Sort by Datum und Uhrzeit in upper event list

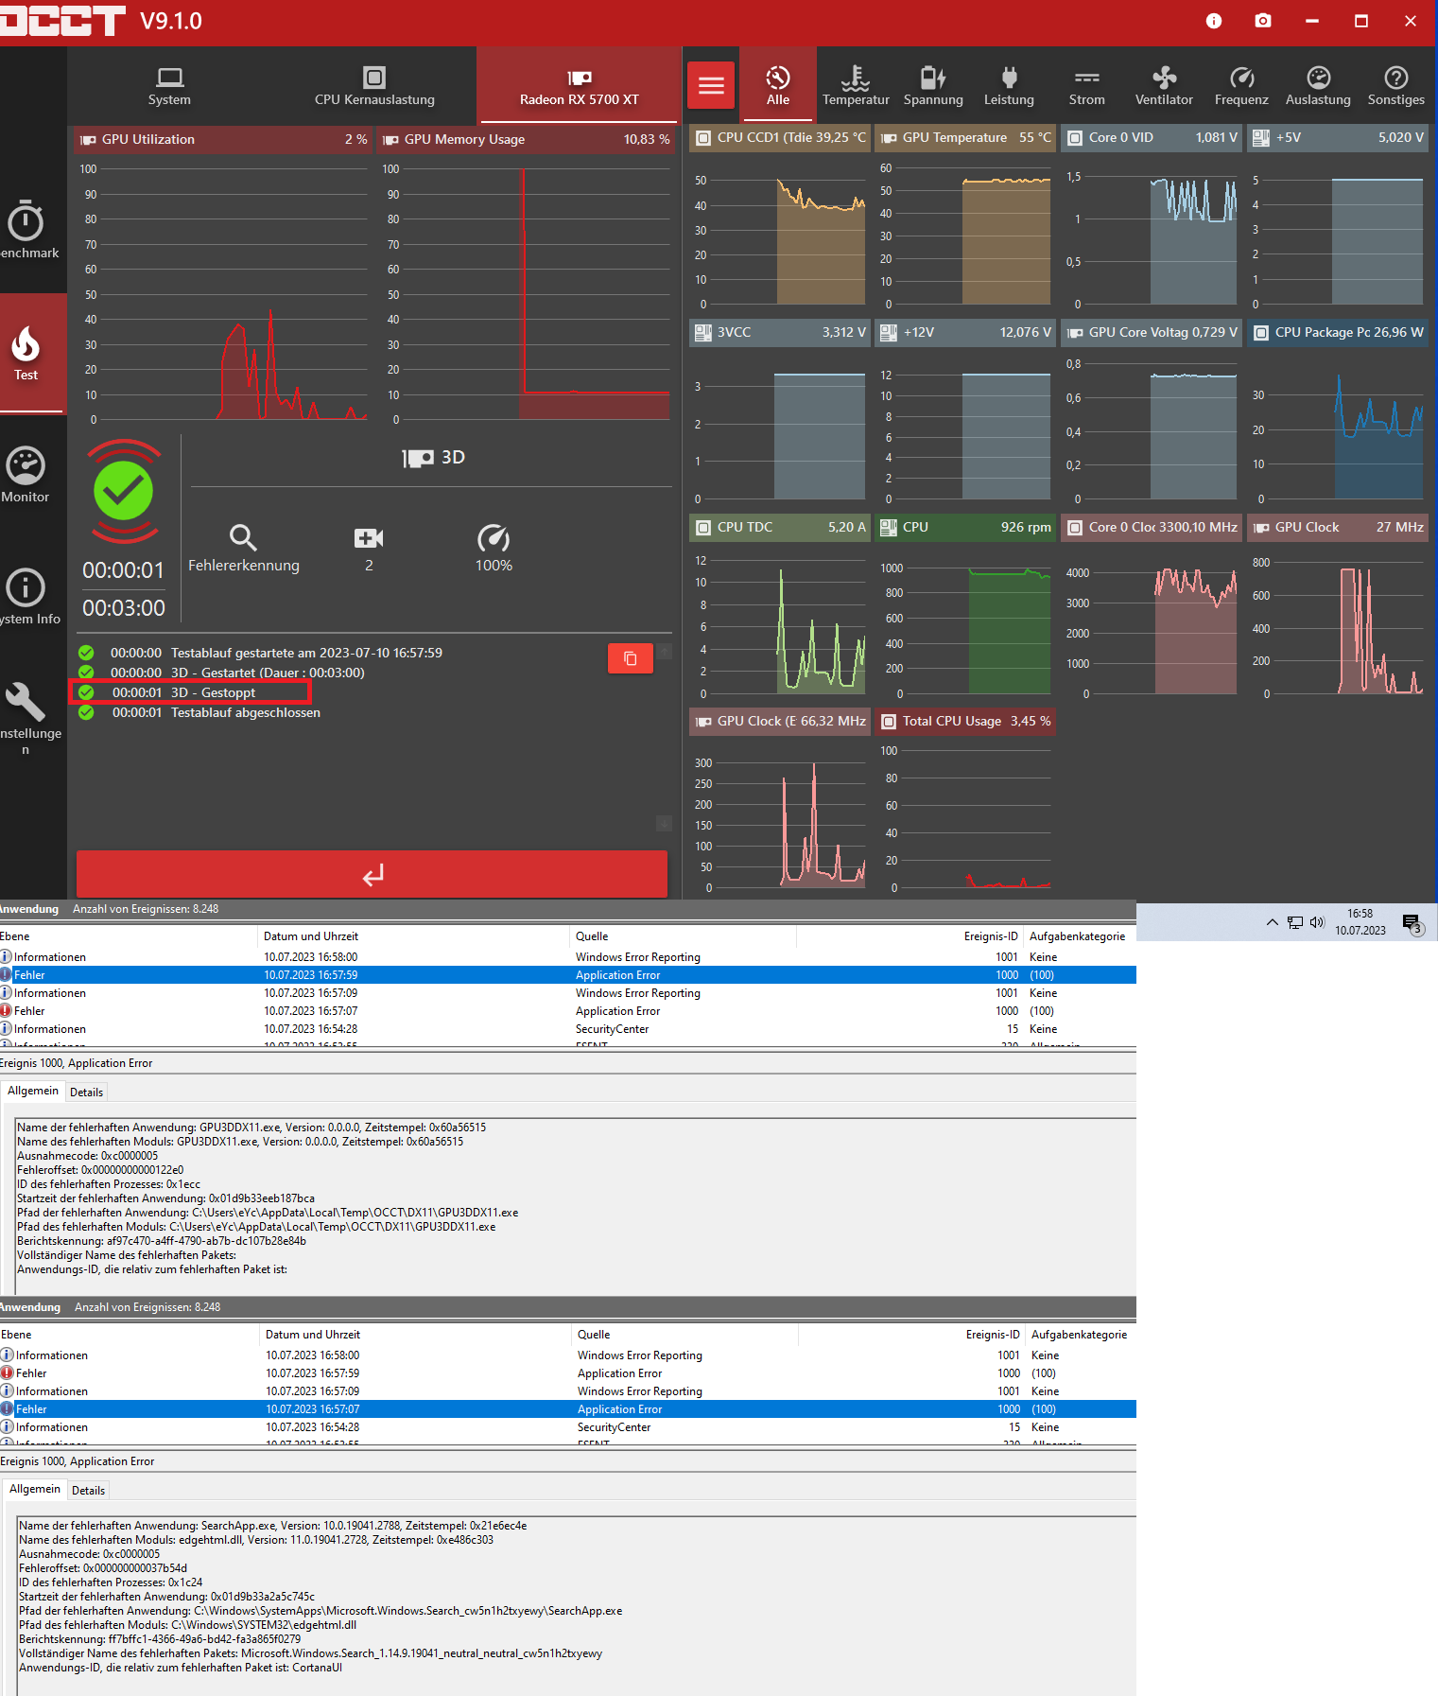(412, 936)
